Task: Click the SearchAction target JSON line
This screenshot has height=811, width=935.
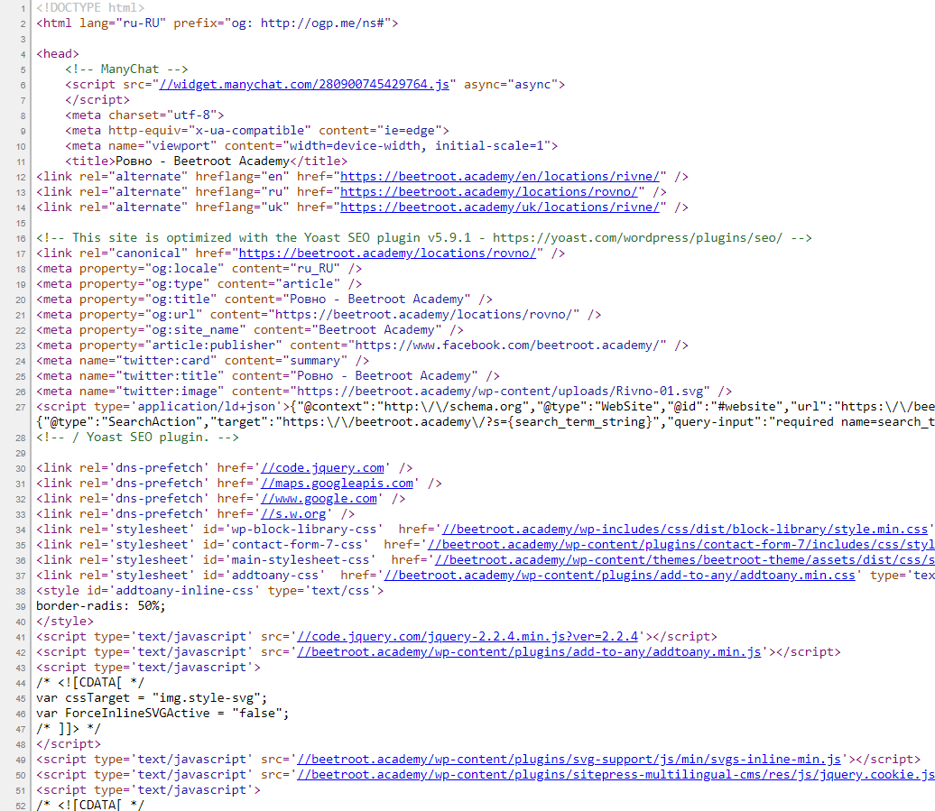Action: coord(486,422)
